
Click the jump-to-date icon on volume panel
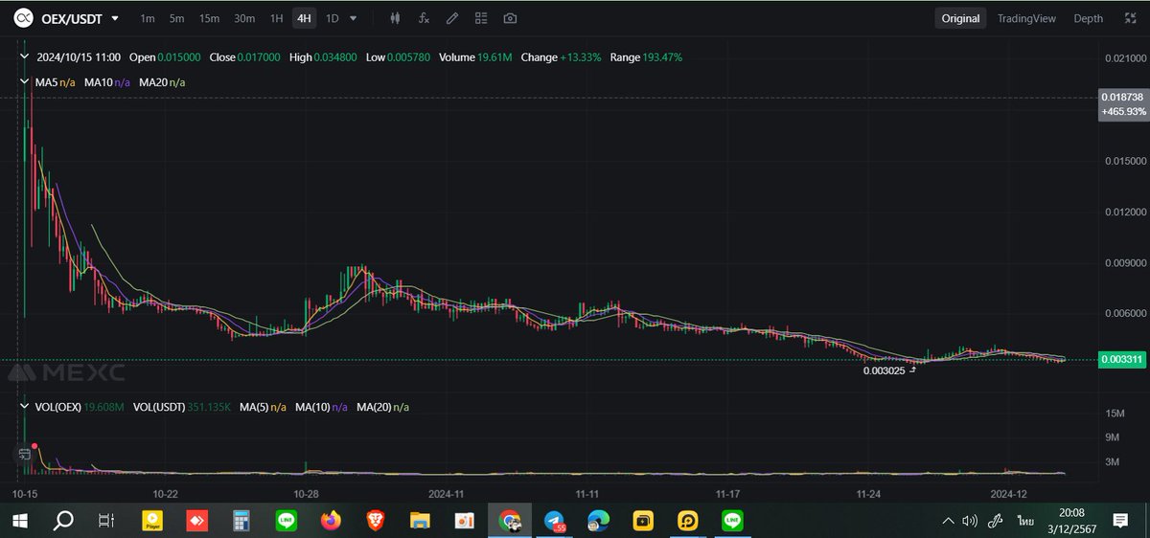(x=24, y=456)
